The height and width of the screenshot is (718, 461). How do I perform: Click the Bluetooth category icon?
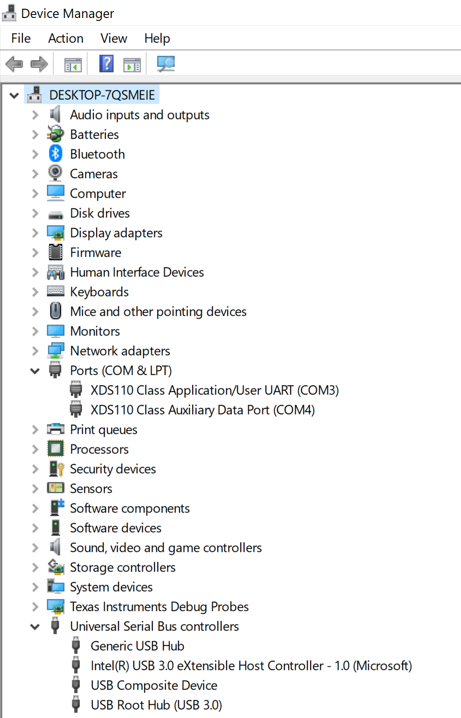pos(55,154)
